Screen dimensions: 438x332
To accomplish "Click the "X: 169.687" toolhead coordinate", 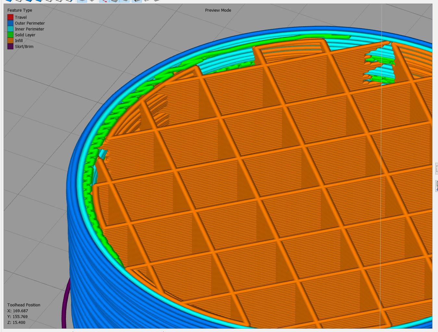I will [18, 311].
